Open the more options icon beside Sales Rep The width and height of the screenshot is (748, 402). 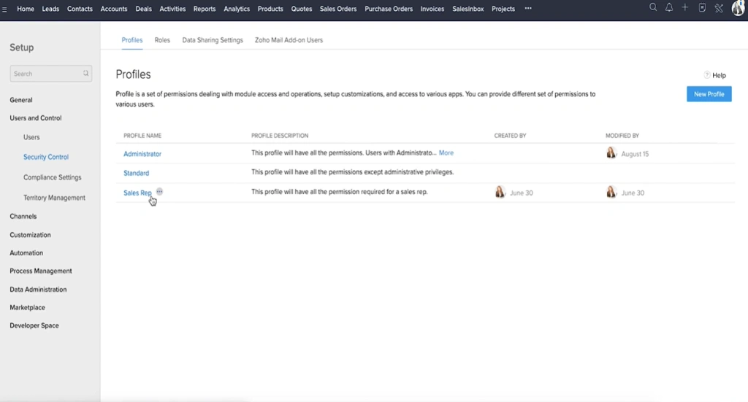click(159, 191)
